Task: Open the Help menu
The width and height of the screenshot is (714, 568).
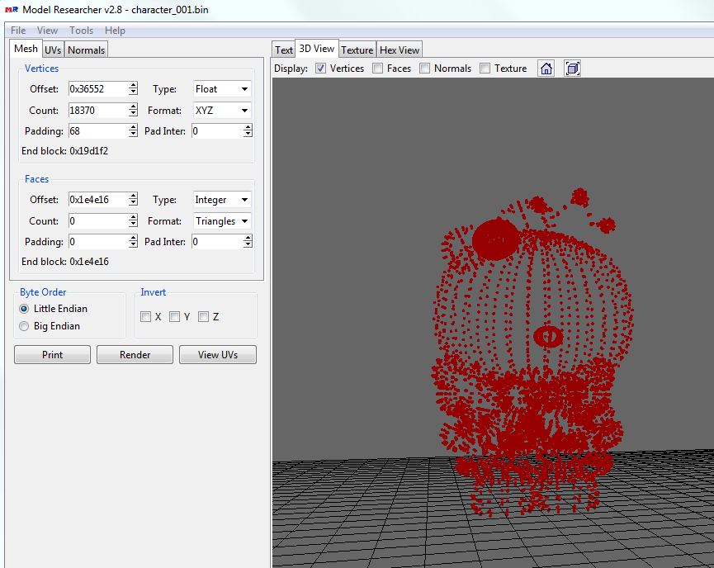Action: [115, 31]
